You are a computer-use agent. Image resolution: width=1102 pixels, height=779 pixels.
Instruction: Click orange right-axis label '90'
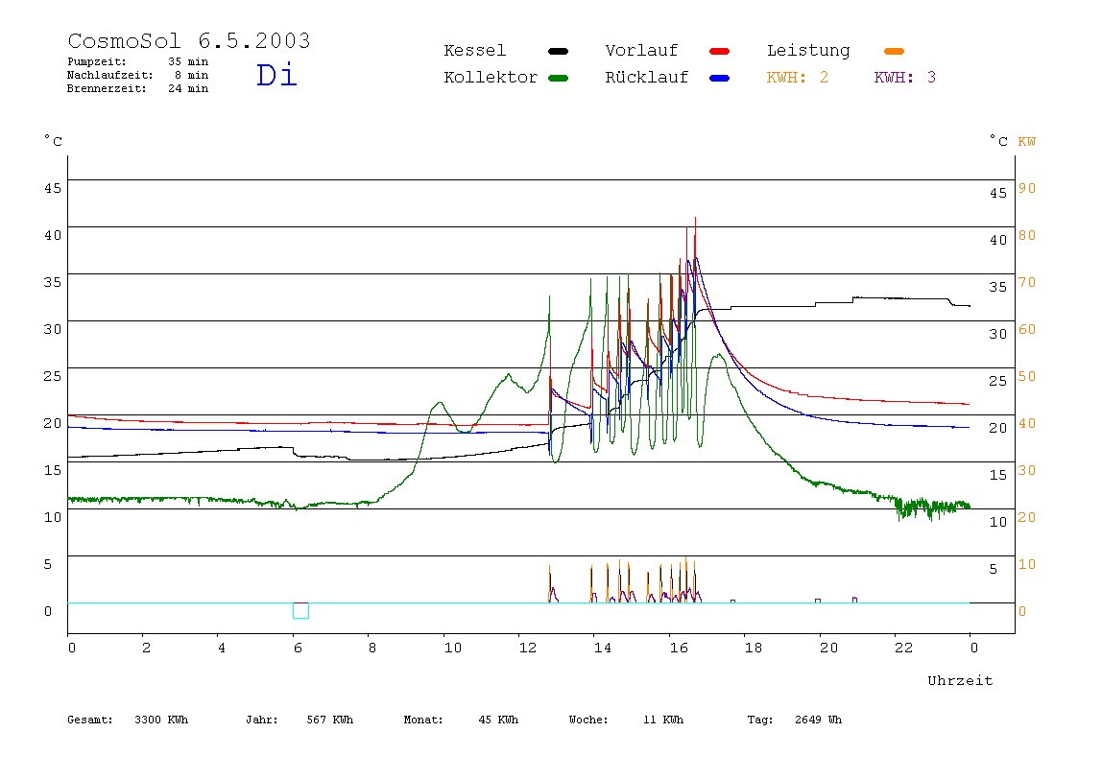(1027, 188)
